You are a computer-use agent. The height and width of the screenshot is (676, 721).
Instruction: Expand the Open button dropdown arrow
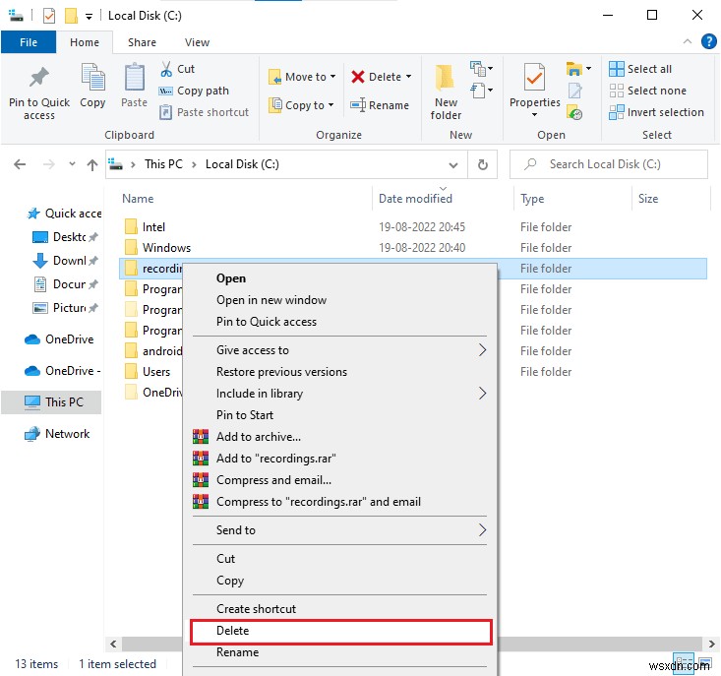[x=588, y=69]
